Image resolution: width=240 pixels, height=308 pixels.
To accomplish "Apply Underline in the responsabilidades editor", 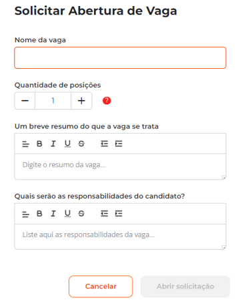I will 67,214.
